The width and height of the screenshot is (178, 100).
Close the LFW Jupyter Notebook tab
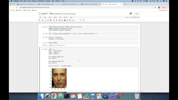pos(121,4)
